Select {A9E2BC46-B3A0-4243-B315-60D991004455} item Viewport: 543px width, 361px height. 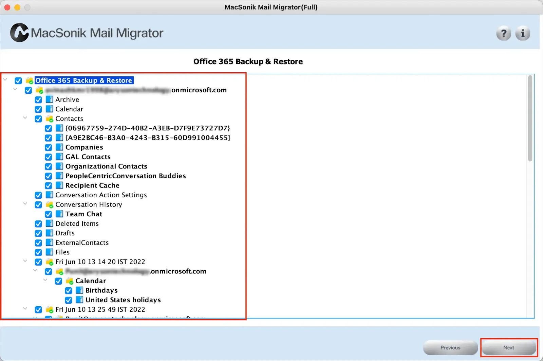point(148,138)
